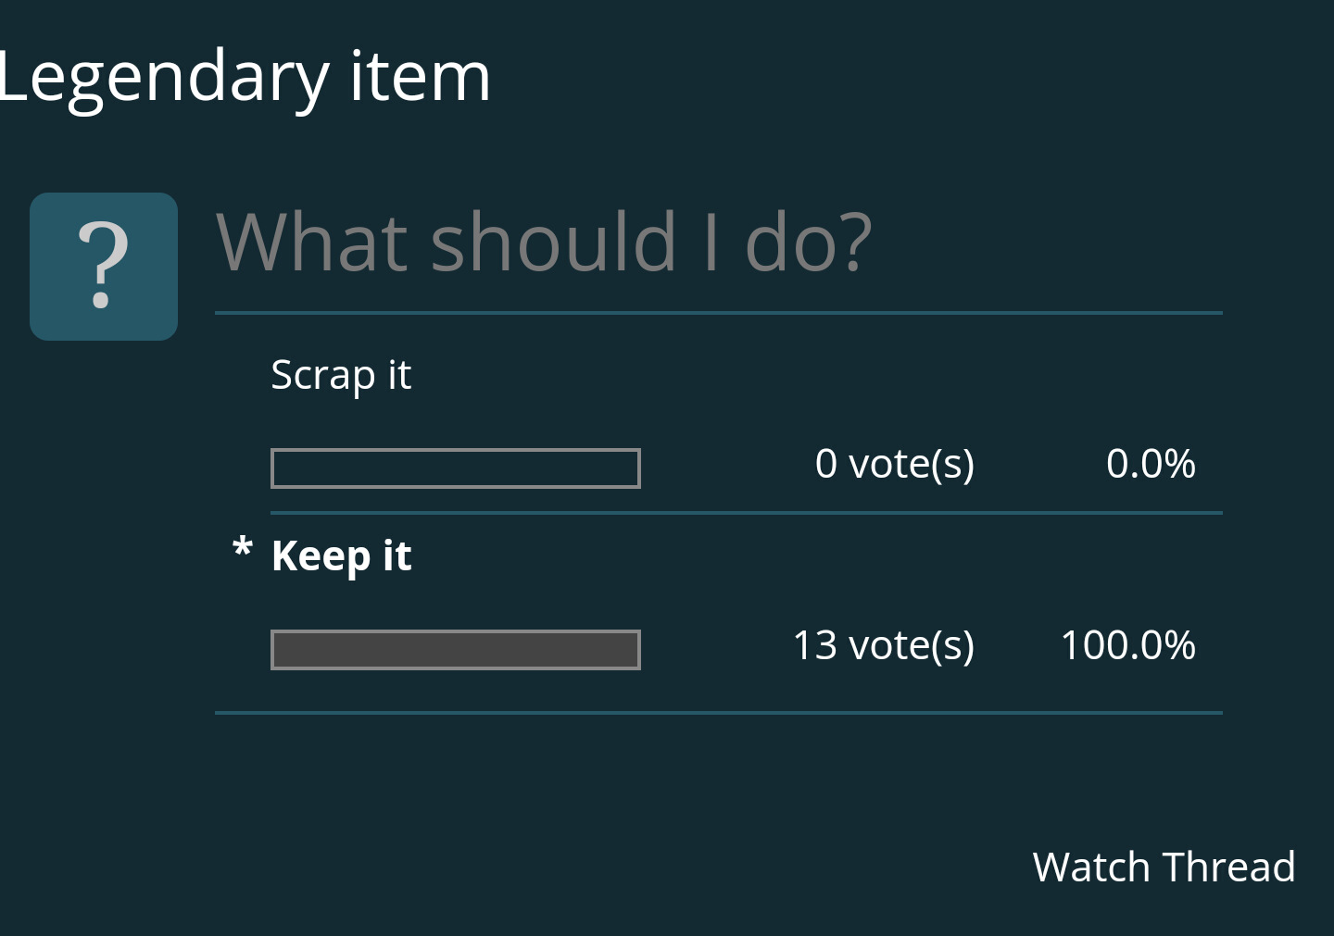
Task: Click the 0 vote(s) count
Action: (894, 464)
